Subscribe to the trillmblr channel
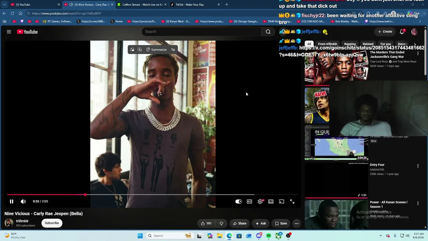The width and height of the screenshot is (428, 241). click(52, 223)
